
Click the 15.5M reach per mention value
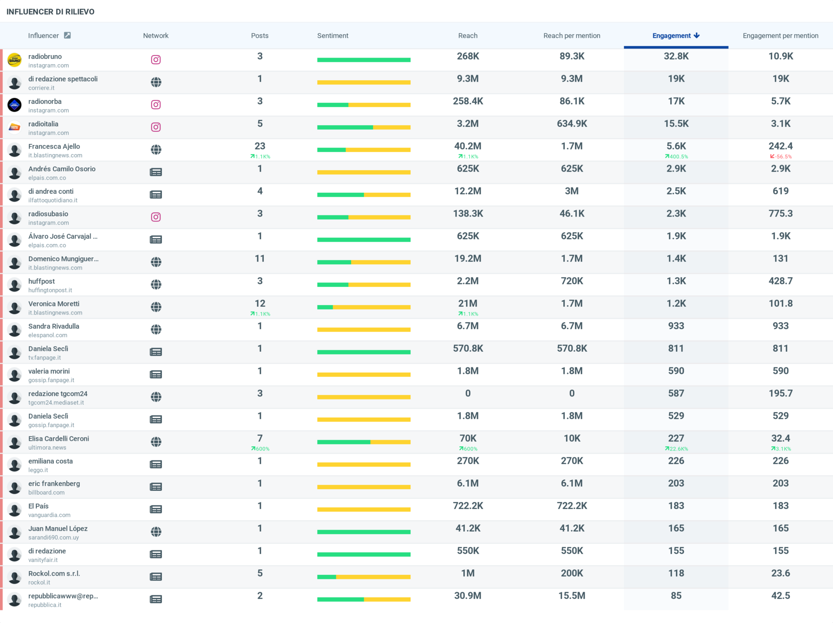pyautogui.click(x=572, y=596)
